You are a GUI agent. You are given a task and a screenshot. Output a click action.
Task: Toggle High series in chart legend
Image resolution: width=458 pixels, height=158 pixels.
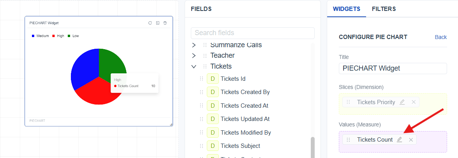coord(58,36)
